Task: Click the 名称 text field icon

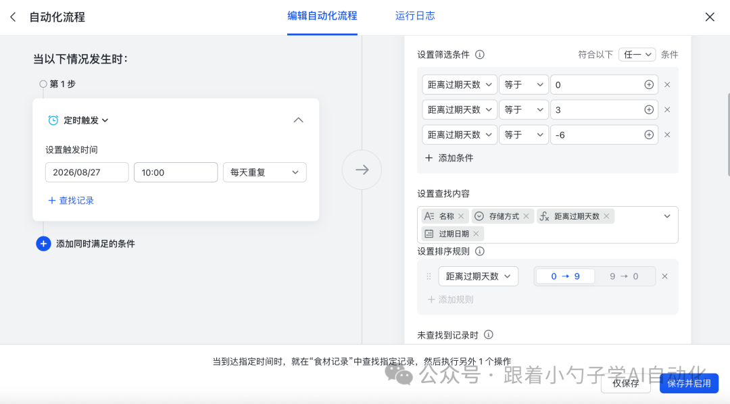Action: click(429, 216)
